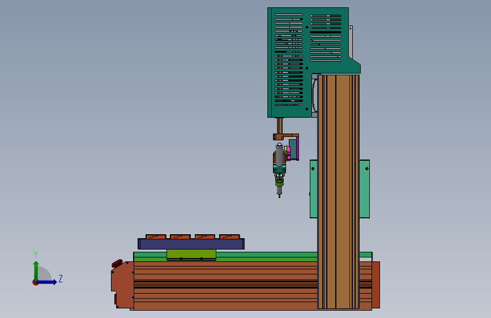Select the red knob on left end cap

[x=117, y=263]
